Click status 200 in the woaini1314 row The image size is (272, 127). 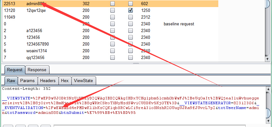pos(86,51)
